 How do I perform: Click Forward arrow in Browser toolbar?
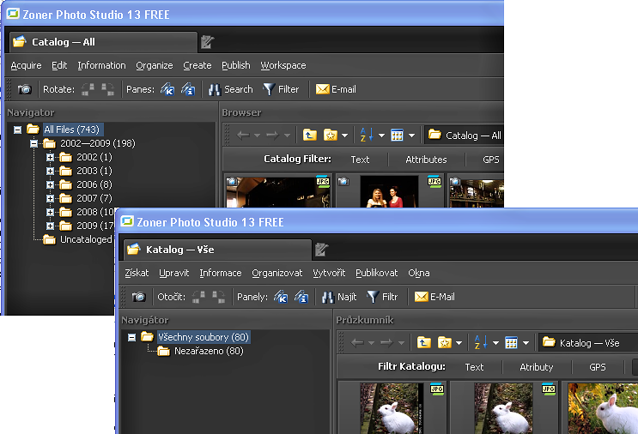point(272,135)
